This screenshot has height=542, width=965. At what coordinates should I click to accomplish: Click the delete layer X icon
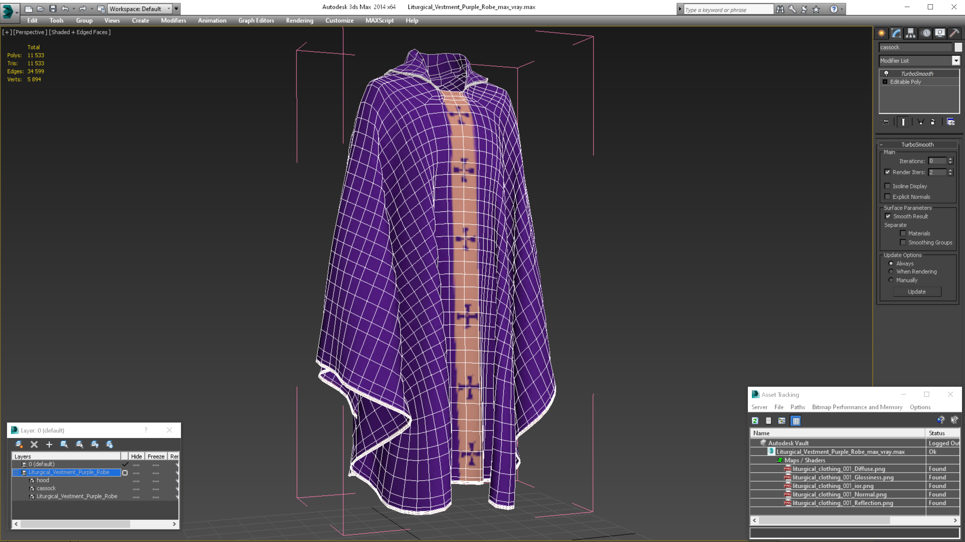(x=34, y=444)
